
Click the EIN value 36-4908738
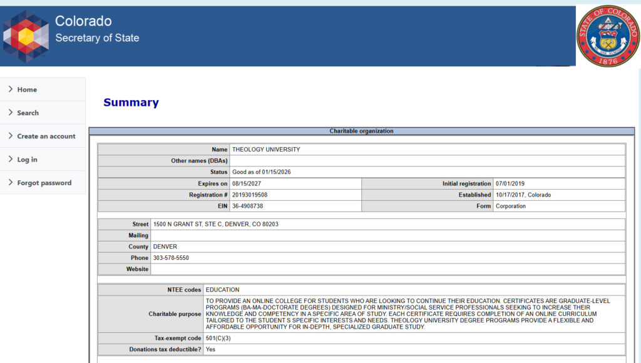click(x=247, y=207)
